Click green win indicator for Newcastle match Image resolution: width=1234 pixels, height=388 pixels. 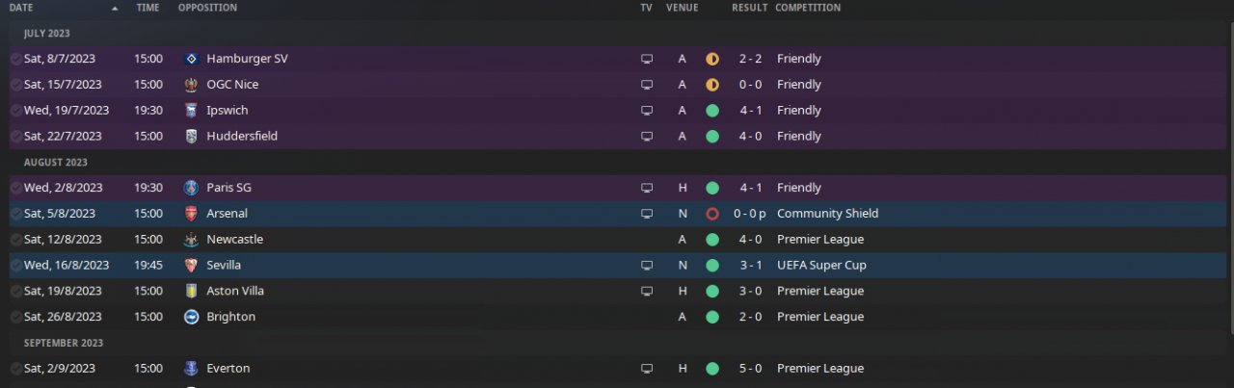712,240
